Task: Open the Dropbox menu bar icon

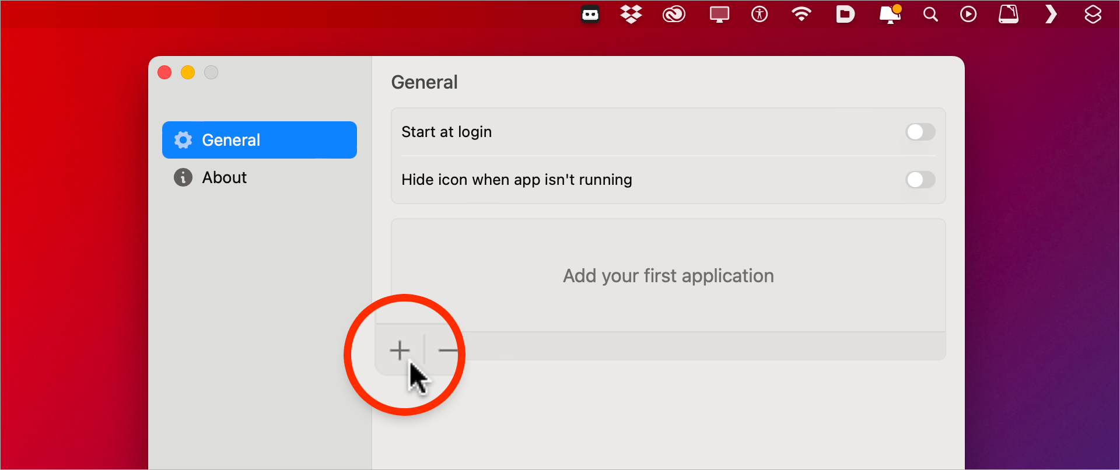Action: 631,14
